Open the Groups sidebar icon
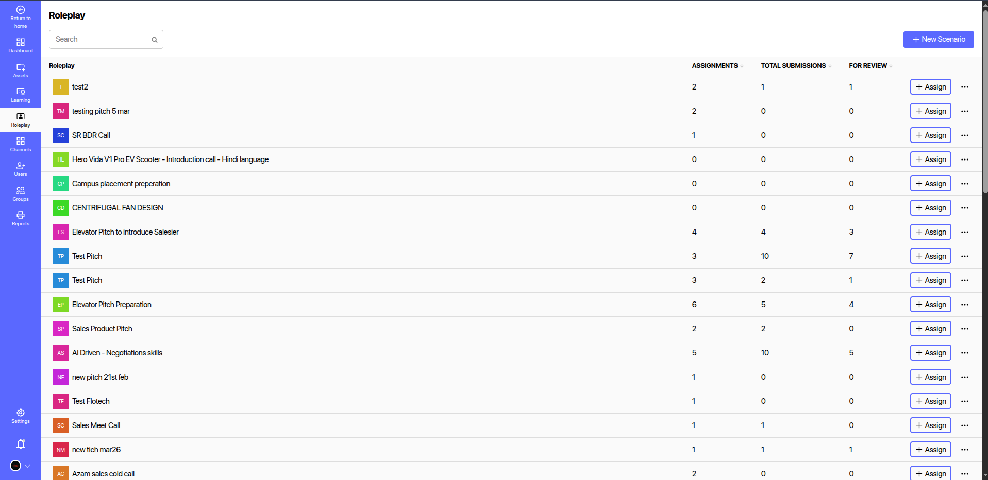The height and width of the screenshot is (480, 988). (21, 191)
